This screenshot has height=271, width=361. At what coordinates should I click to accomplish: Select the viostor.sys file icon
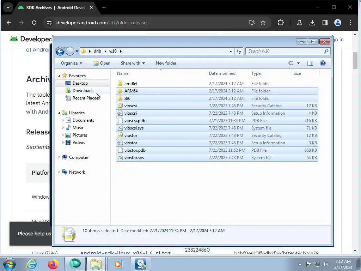coord(120,158)
